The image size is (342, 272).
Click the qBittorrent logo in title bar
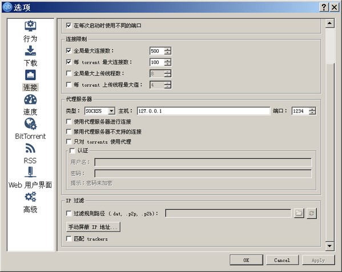(7, 7)
